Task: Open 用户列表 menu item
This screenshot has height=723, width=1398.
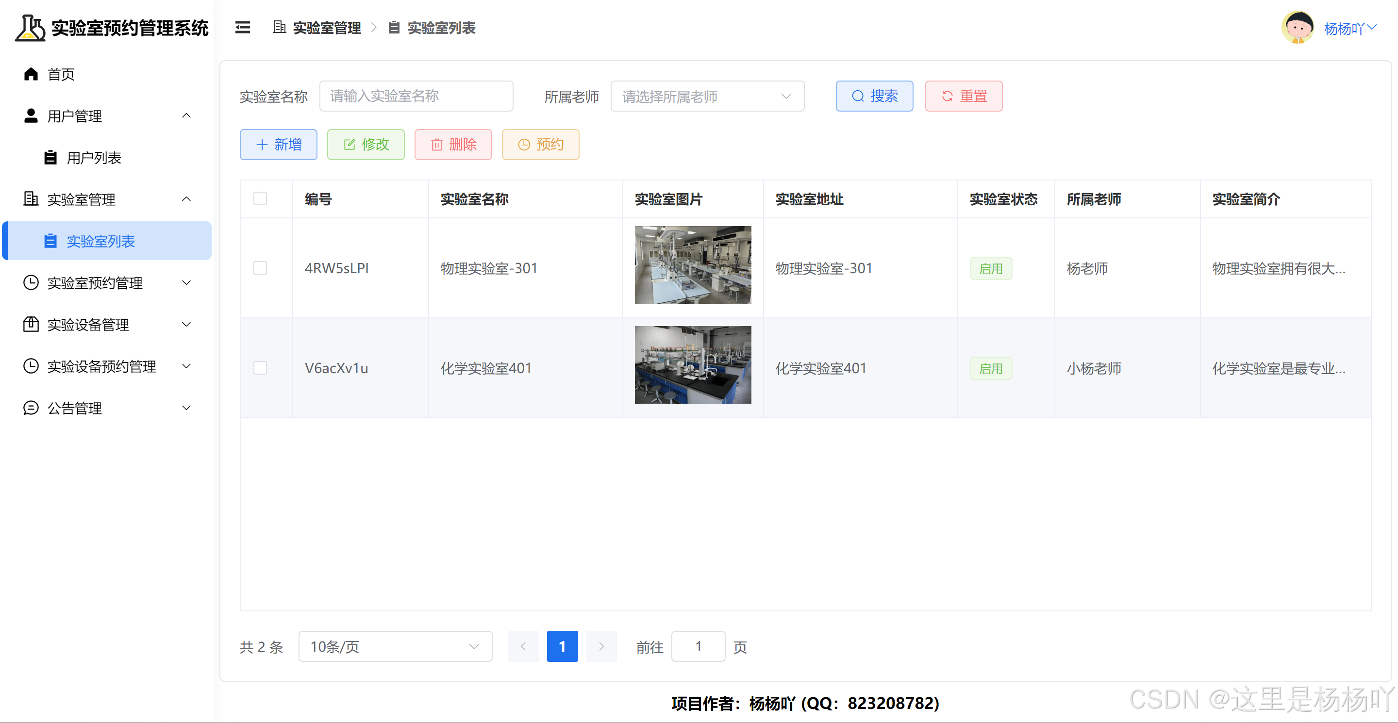Action: (107, 157)
